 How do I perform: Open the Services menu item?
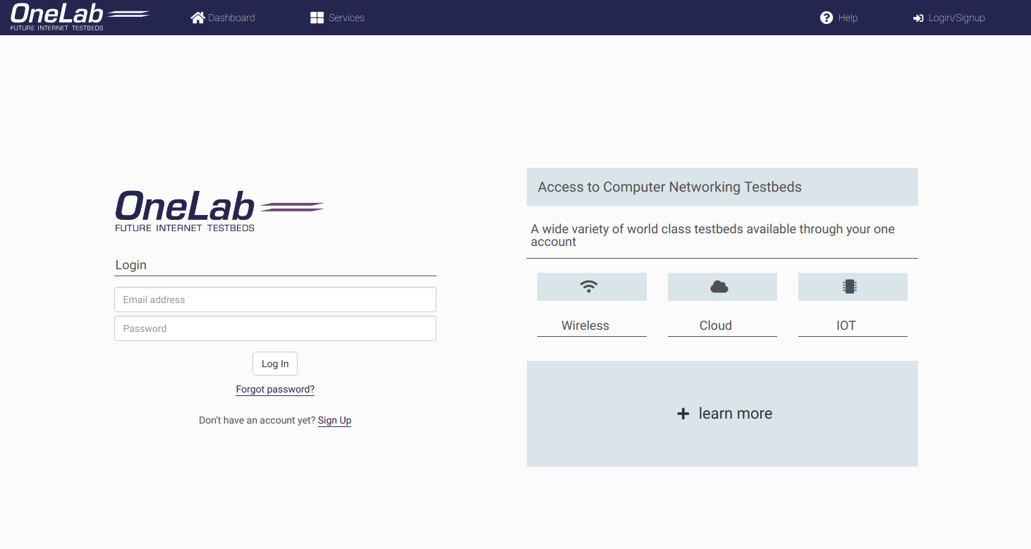(x=346, y=18)
